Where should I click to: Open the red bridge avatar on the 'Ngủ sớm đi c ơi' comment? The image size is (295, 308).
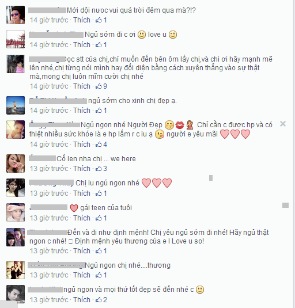point(16,39)
